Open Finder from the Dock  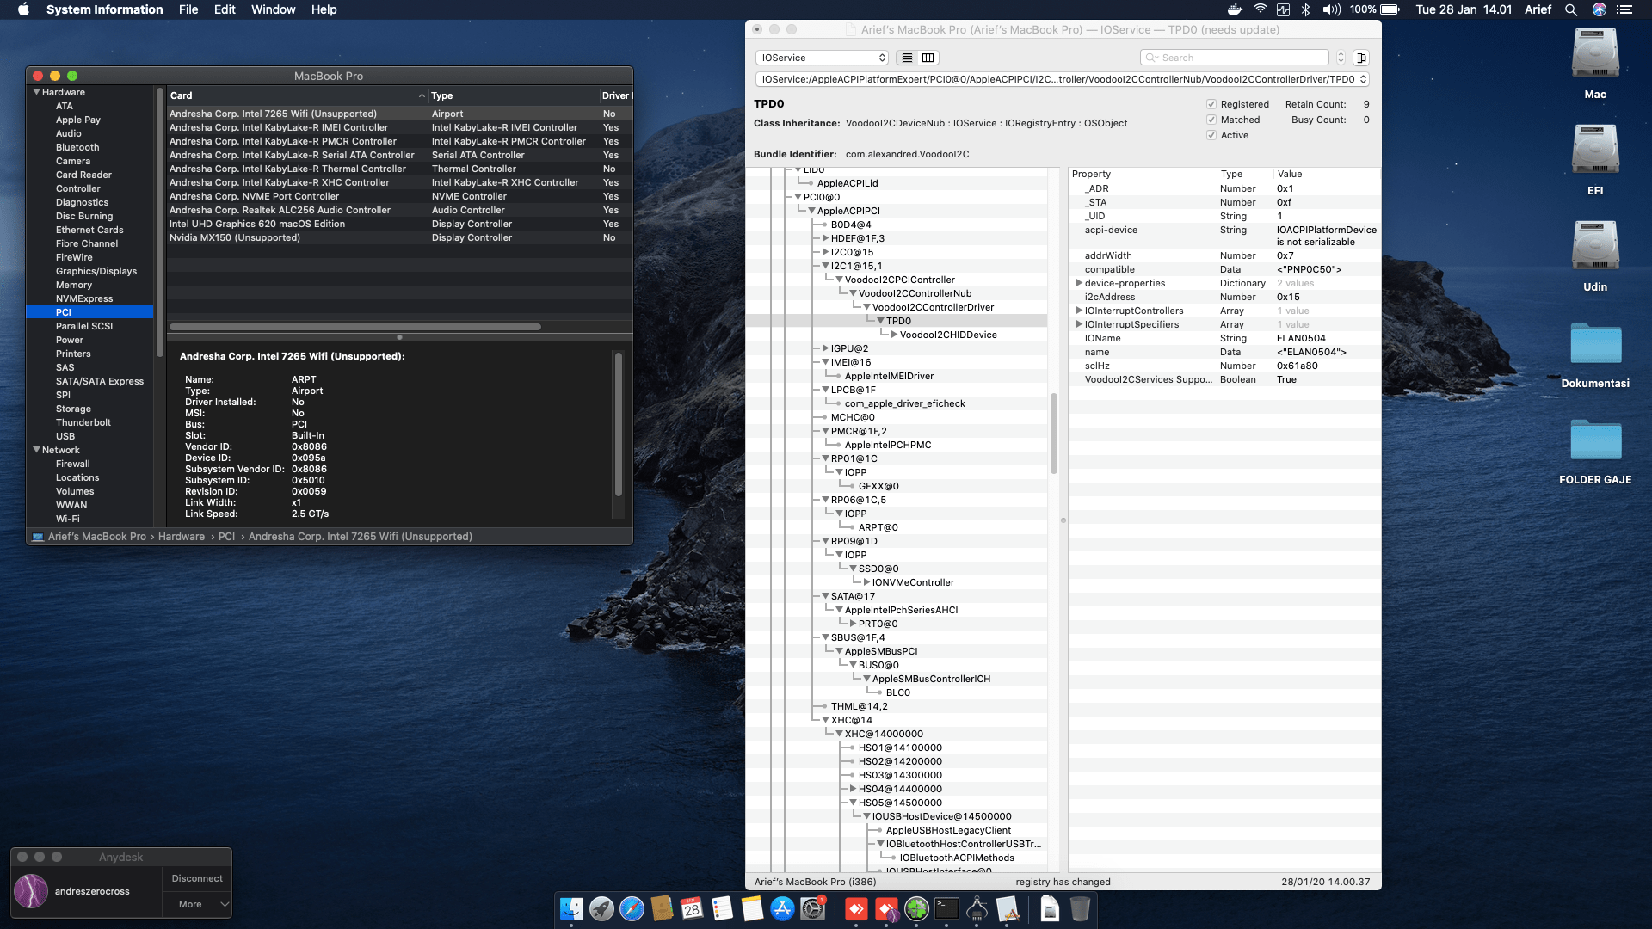pyautogui.click(x=571, y=908)
